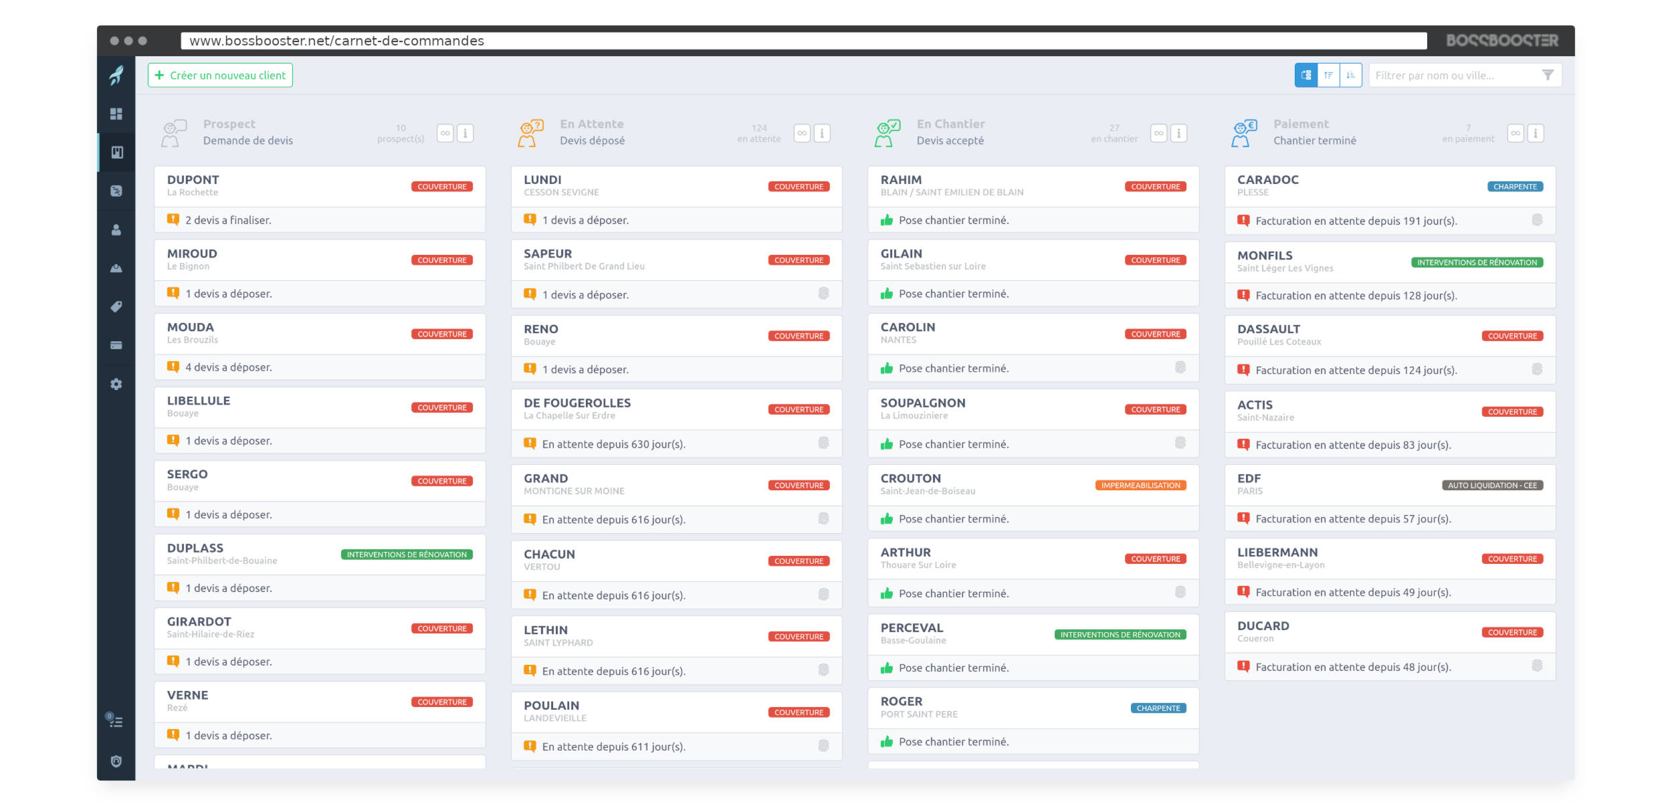Viewport: 1672px width, 806px height.
Task: Click 'En attente depuis 630 jour(s).' status
Action: point(614,444)
